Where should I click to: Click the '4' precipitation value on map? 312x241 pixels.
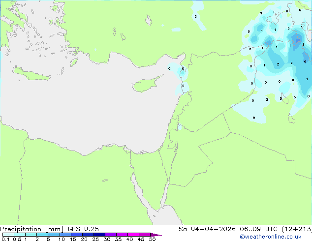point(307,79)
